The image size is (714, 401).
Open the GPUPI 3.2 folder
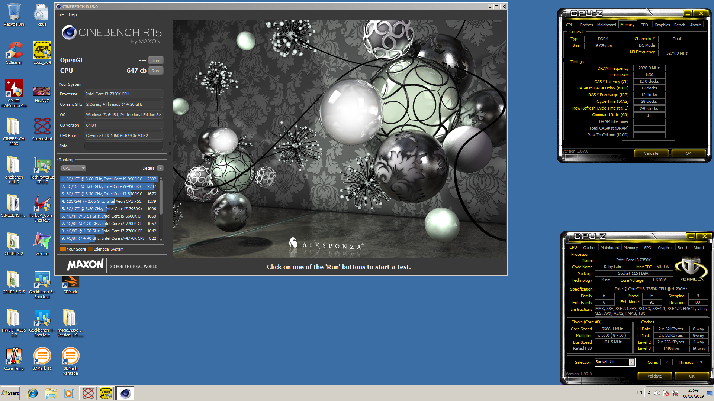click(14, 244)
